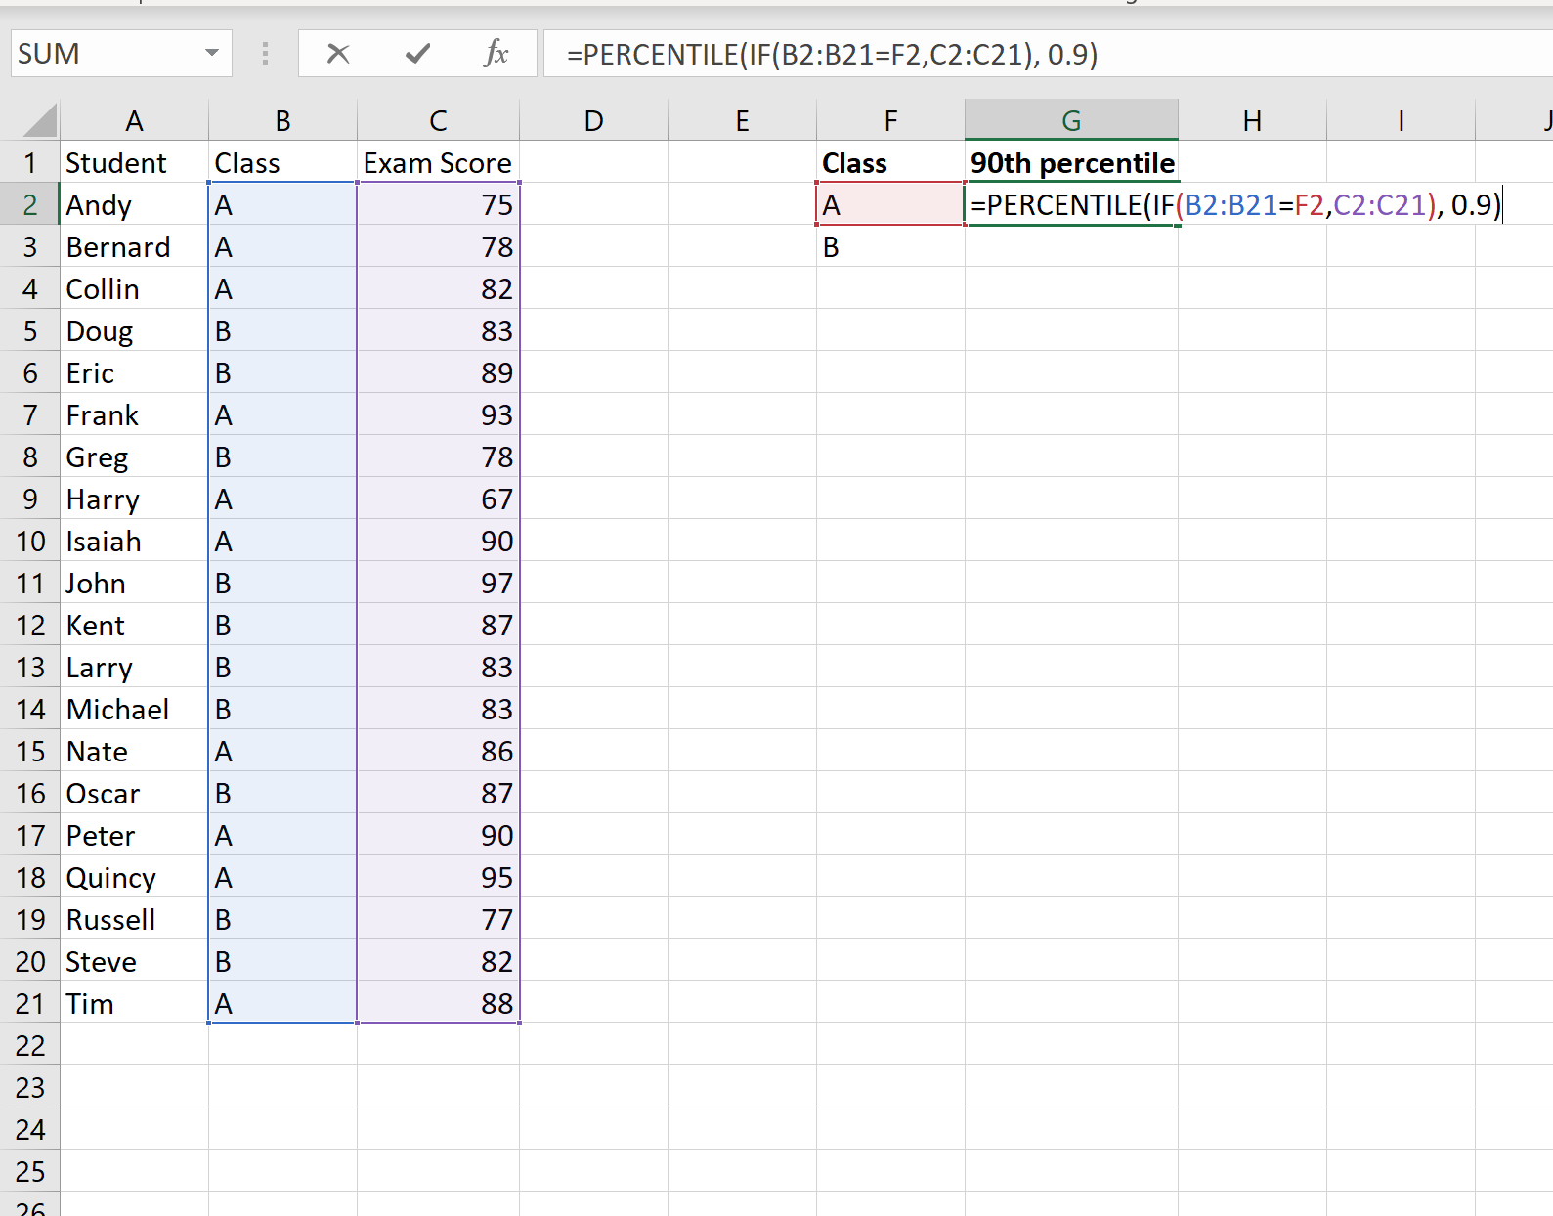Image resolution: width=1553 pixels, height=1216 pixels.
Task: Click Doug's class cell 'B'
Action: tap(282, 330)
